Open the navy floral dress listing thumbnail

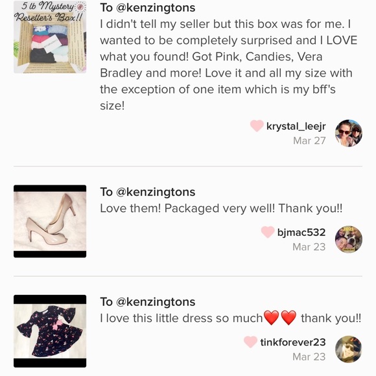click(x=50, y=331)
